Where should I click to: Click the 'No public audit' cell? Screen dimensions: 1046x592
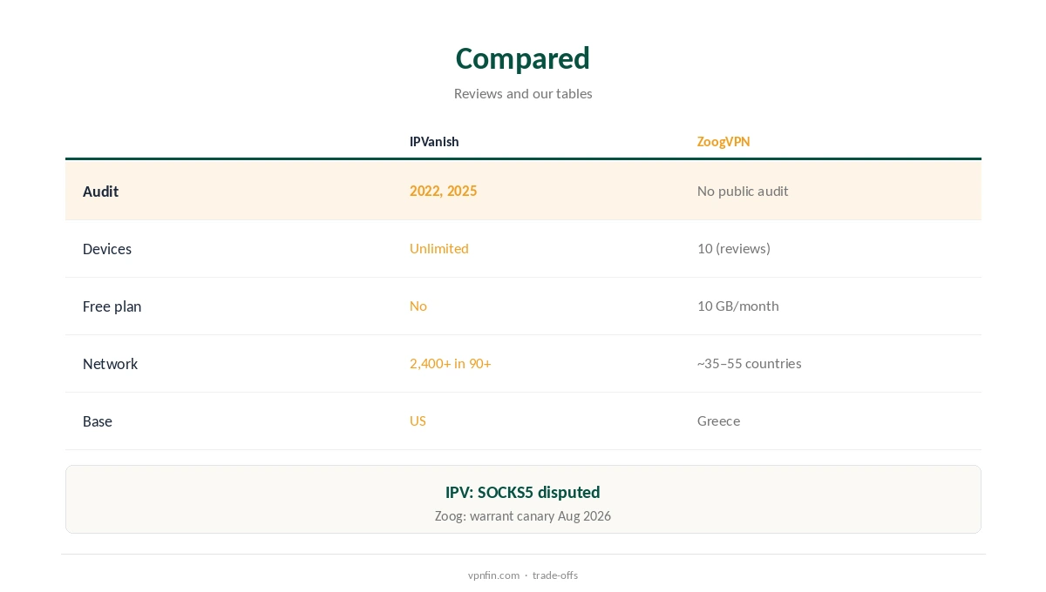click(x=743, y=191)
